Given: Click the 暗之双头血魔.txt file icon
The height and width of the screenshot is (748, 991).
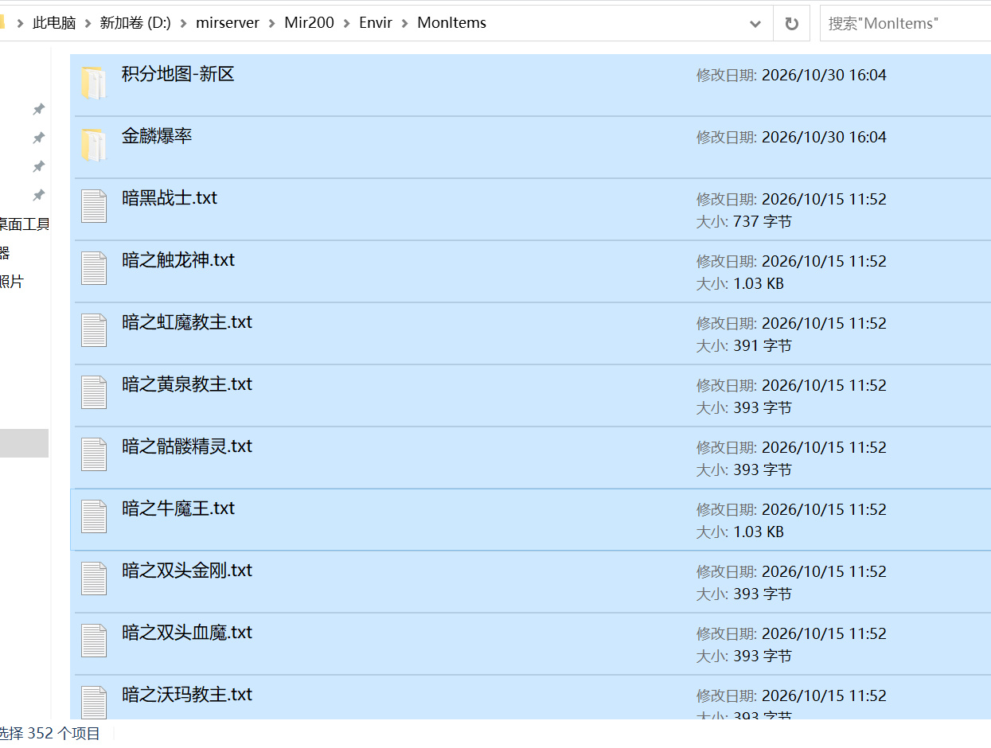Looking at the screenshot, I should point(94,641).
